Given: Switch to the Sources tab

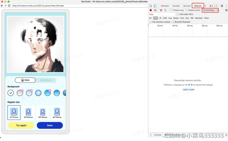Looking at the screenshot, I should pyautogui.click(x=187, y=6).
